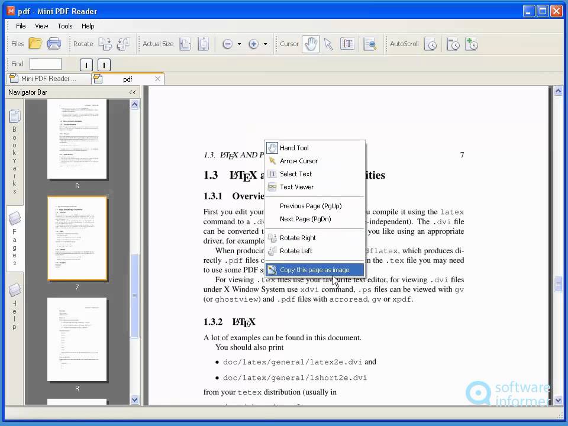Viewport: 568px width, 426px height.
Task: Open the File menu
Action: pyautogui.click(x=21, y=26)
